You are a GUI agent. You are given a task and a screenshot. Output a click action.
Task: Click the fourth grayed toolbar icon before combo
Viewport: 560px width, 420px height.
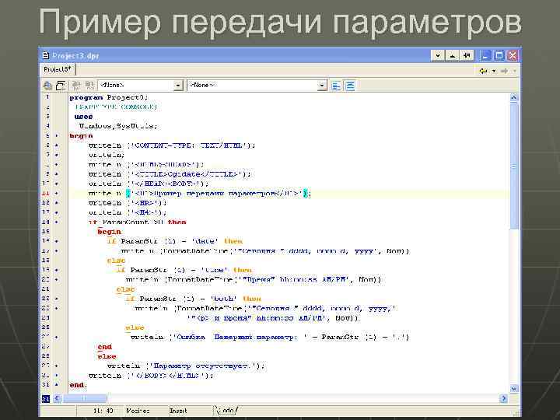tap(89, 86)
